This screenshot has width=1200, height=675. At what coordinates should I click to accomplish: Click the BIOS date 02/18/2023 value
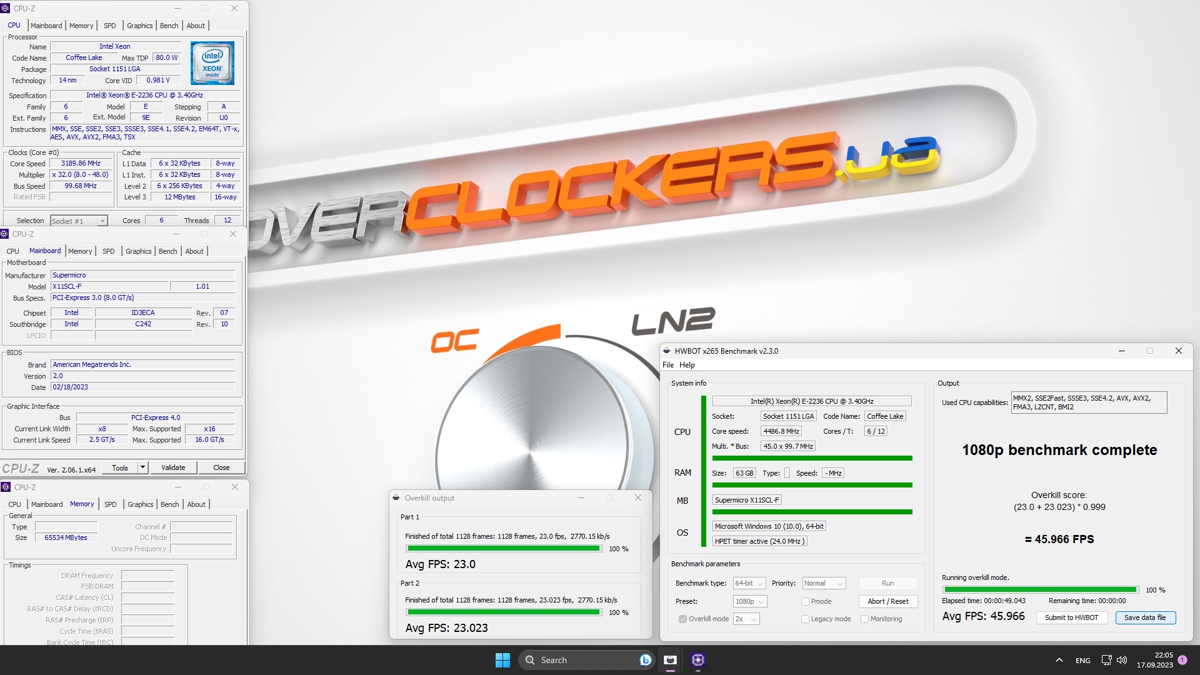tap(142, 387)
